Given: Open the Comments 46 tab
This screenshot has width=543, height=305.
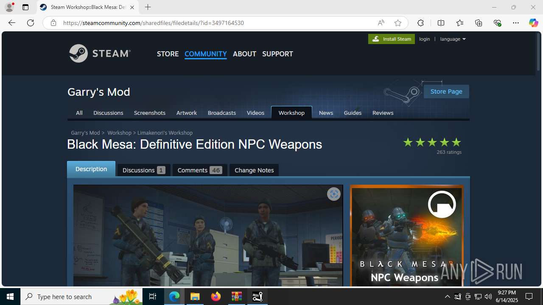Looking at the screenshot, I should click(200, 170).
